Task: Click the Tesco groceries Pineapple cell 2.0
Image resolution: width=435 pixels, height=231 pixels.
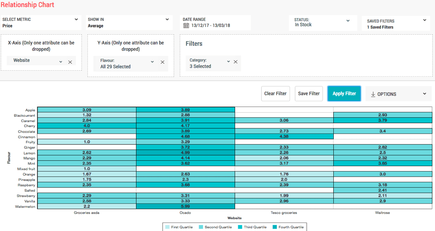Action: (284, 179)
